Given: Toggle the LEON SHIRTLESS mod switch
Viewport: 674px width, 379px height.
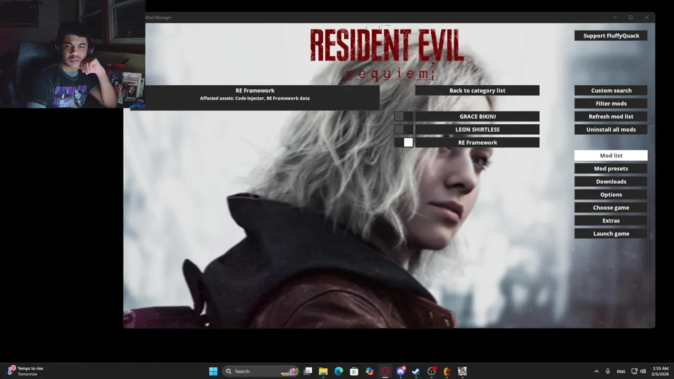Looking at the screenshot, I should click(x=404, y=129).
